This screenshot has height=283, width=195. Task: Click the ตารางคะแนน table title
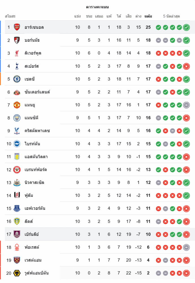pos(97,7)
